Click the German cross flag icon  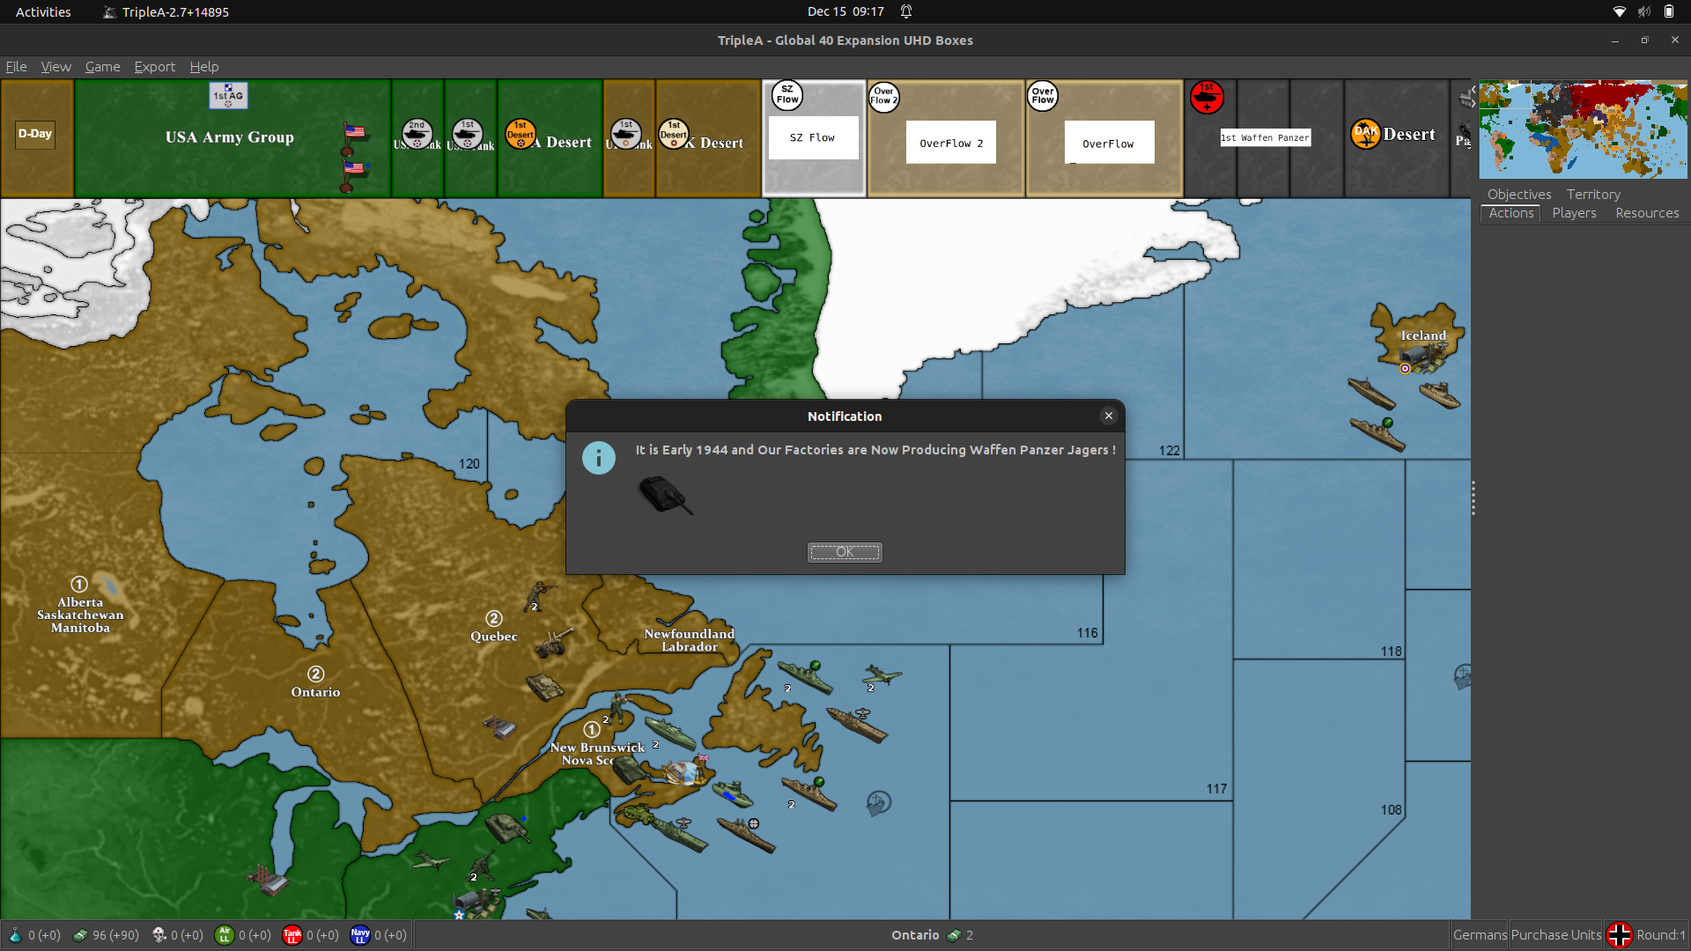[1619, 935]
